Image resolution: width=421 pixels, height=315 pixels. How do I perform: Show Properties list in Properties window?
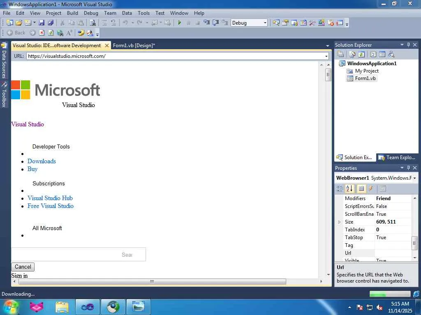(x=361, y=189)
